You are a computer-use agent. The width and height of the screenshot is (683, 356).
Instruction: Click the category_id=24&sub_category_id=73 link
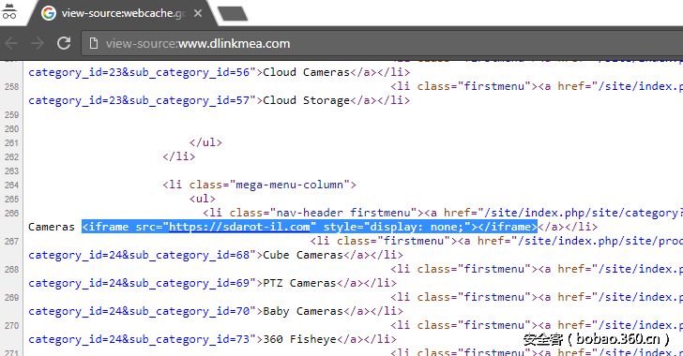(x=139, y=339)
